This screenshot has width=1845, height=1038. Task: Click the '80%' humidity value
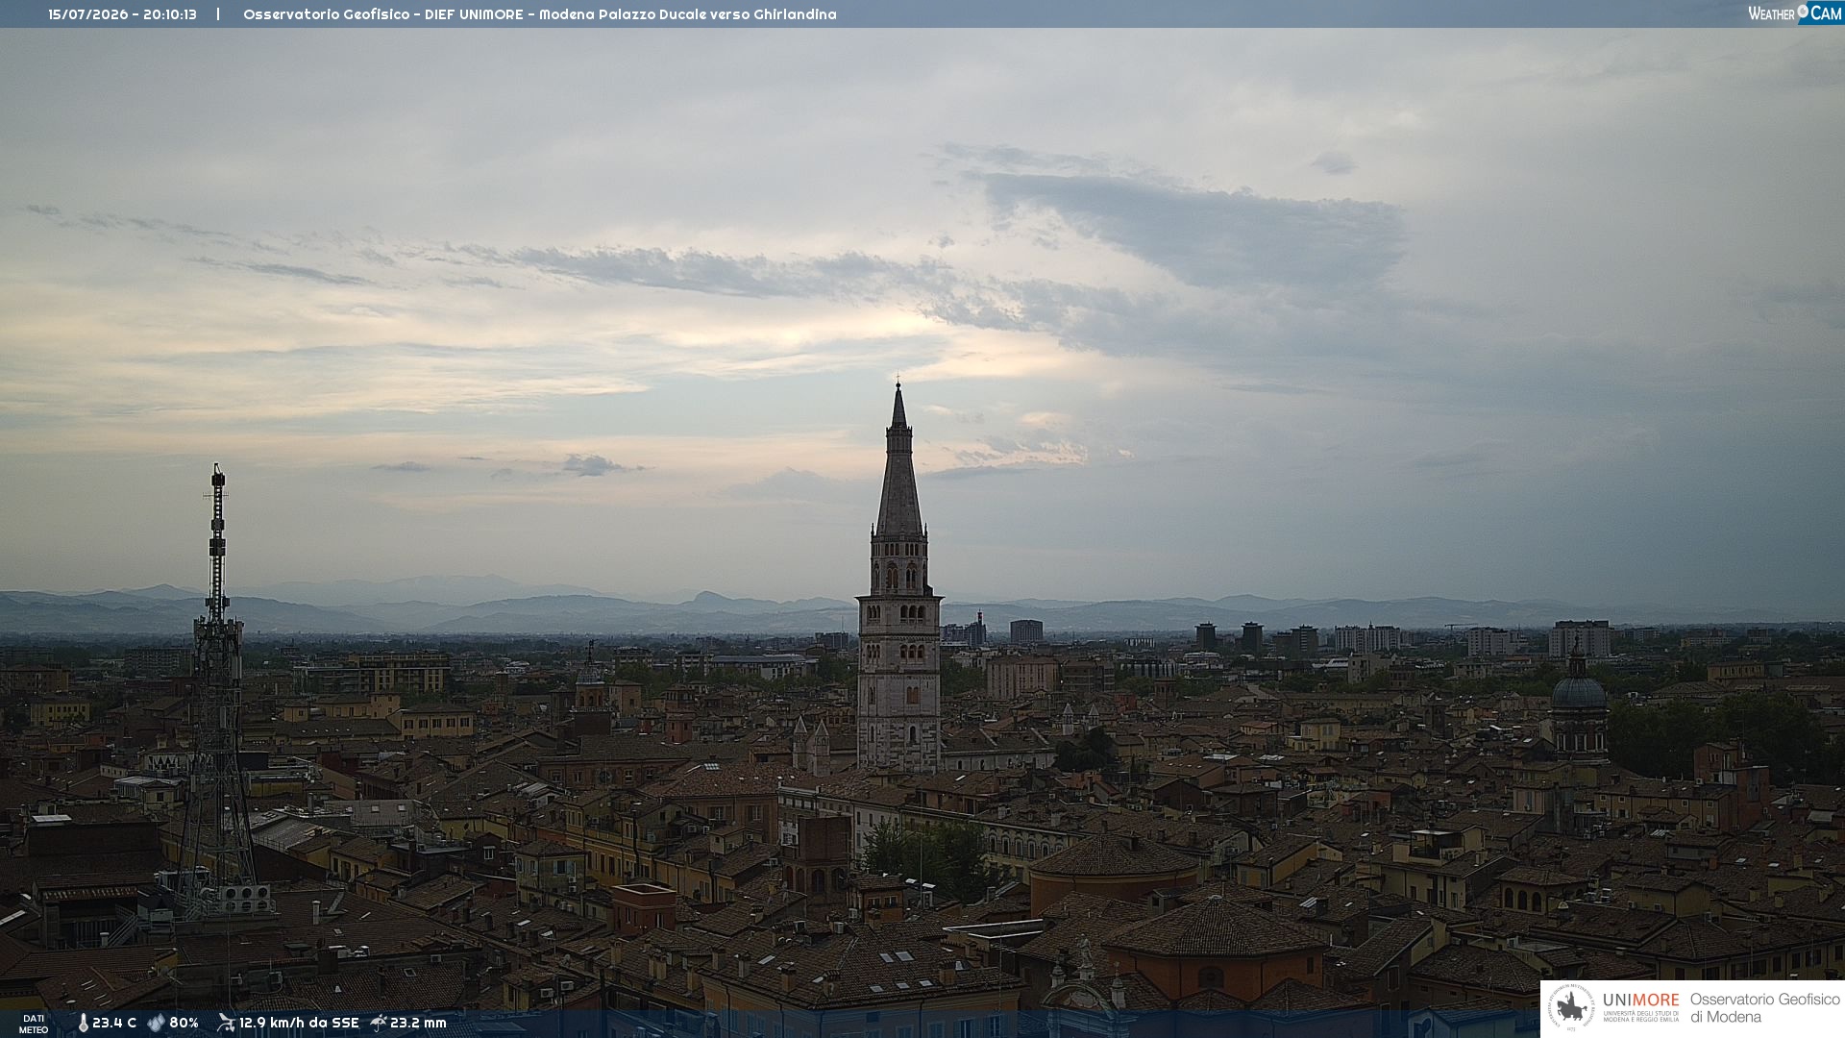pos(184,1024)
